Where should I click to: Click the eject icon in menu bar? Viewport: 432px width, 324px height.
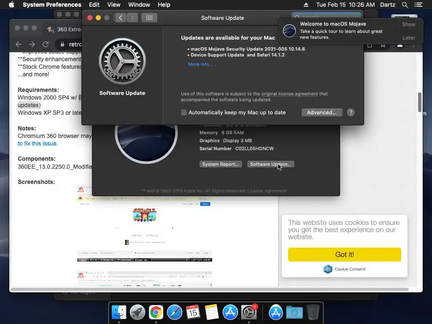[306, 5]
